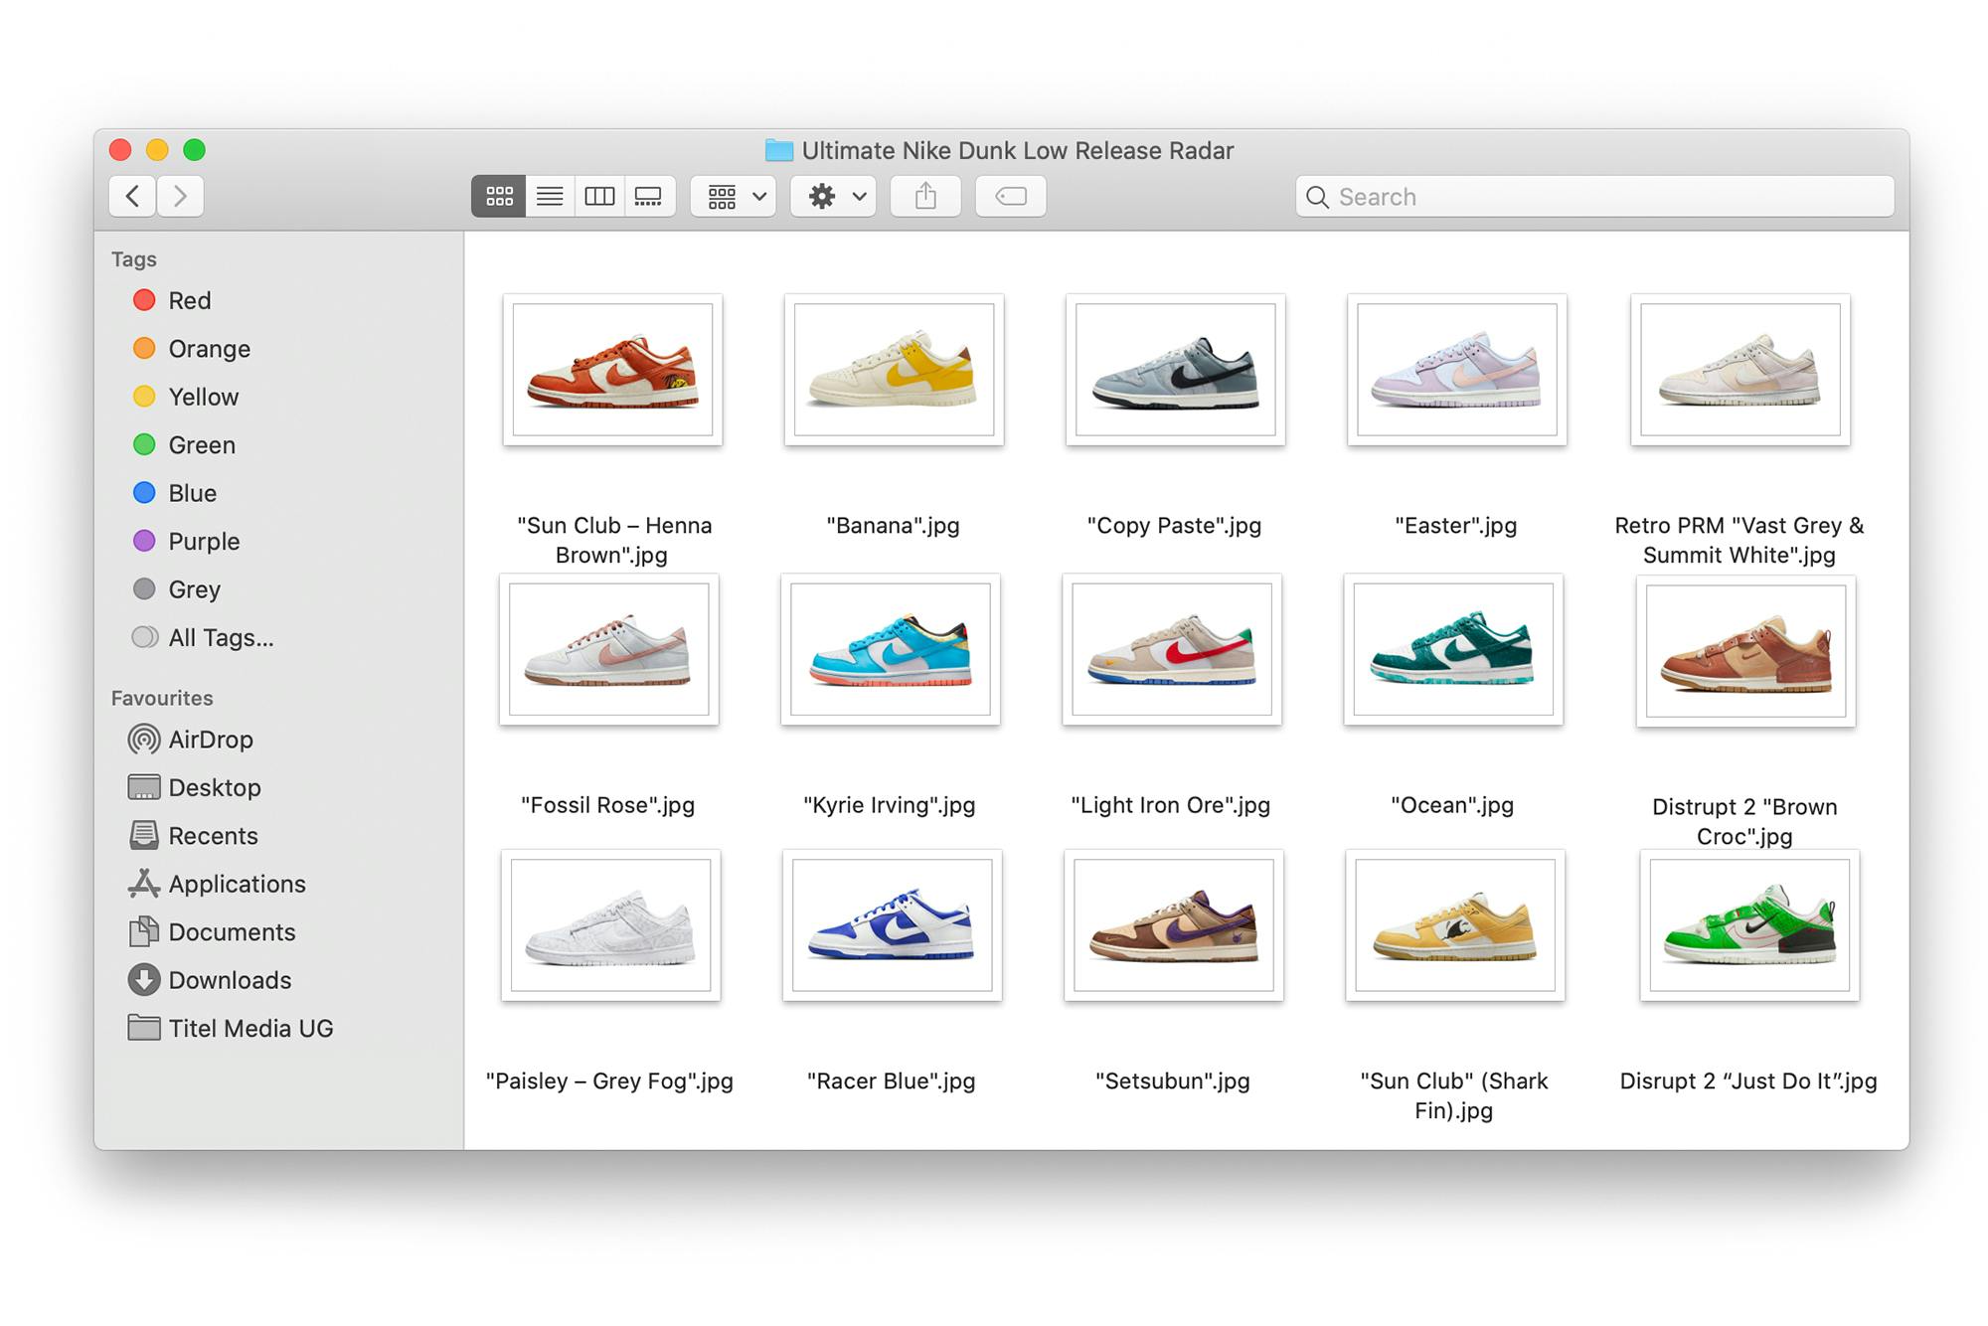
Task: Open the Downloads folder in sidebar
Action: coord(229,980)
